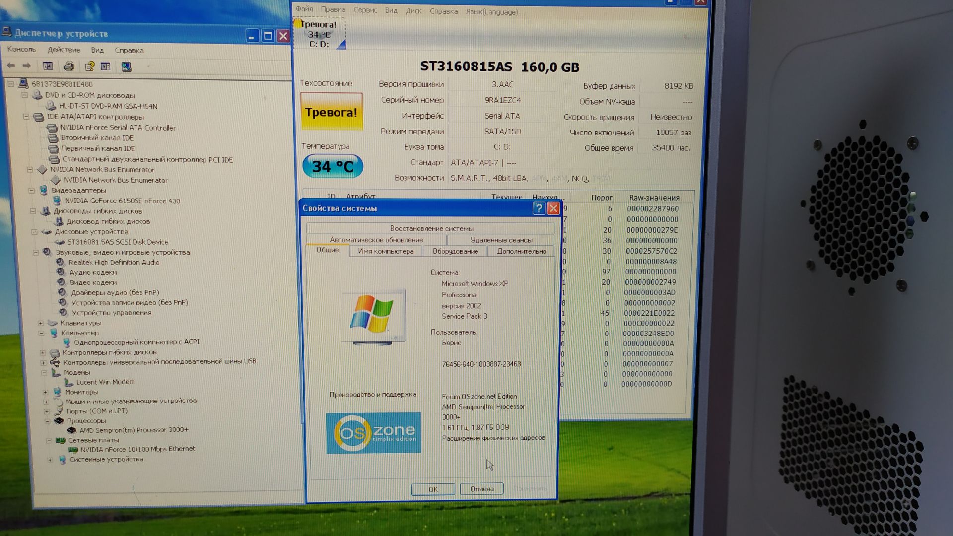The width and height of the screenshot is (953, 536).
Task: Open Восстановление системы tab
Action: pos(431,228)
